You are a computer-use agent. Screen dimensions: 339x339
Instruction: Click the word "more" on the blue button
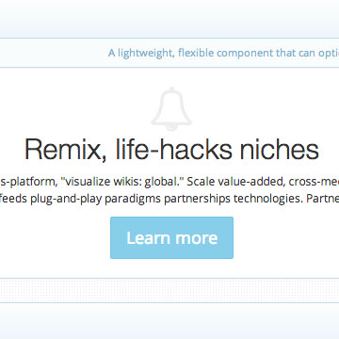pos(194,239)
